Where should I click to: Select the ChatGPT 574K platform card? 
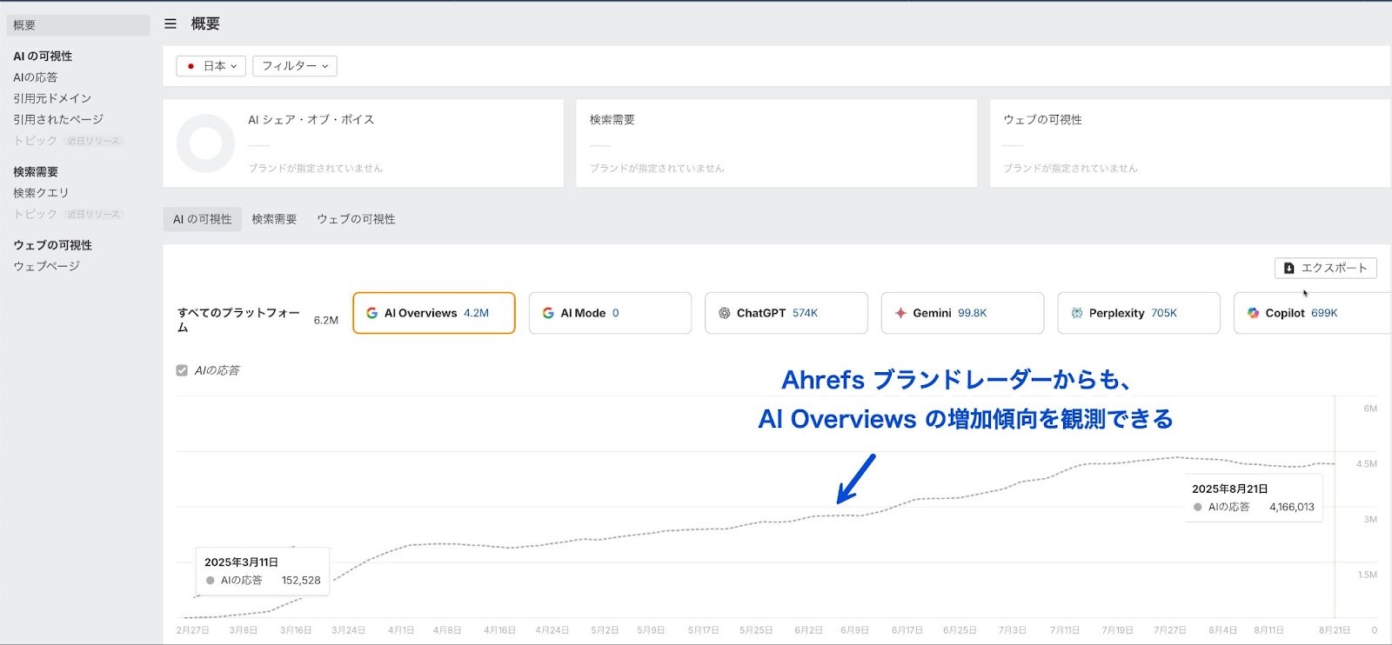coord(786,313)
